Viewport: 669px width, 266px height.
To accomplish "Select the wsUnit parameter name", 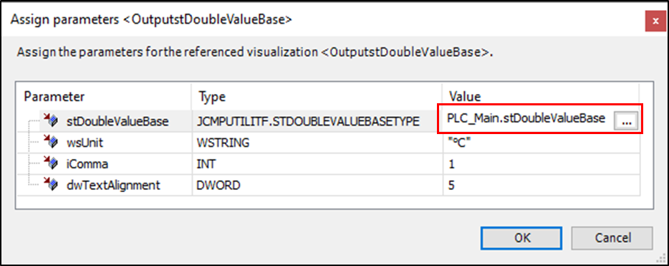I will (85, 143).
